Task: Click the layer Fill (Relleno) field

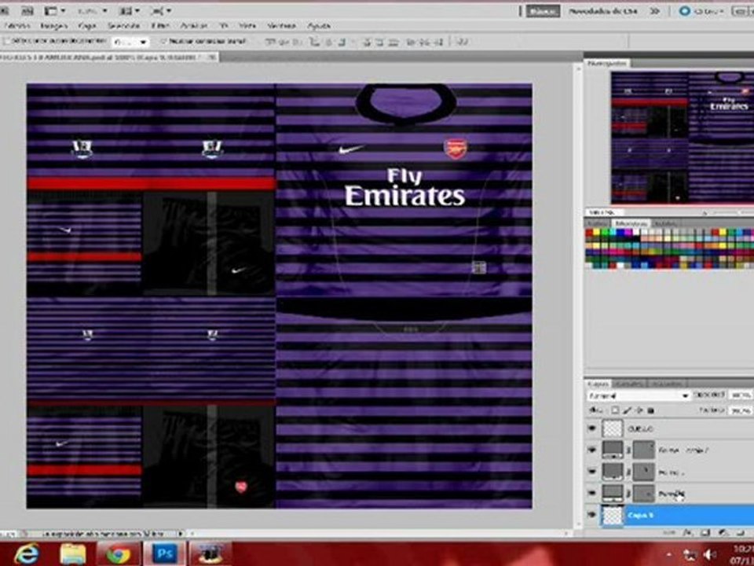Action: point(741,410)
